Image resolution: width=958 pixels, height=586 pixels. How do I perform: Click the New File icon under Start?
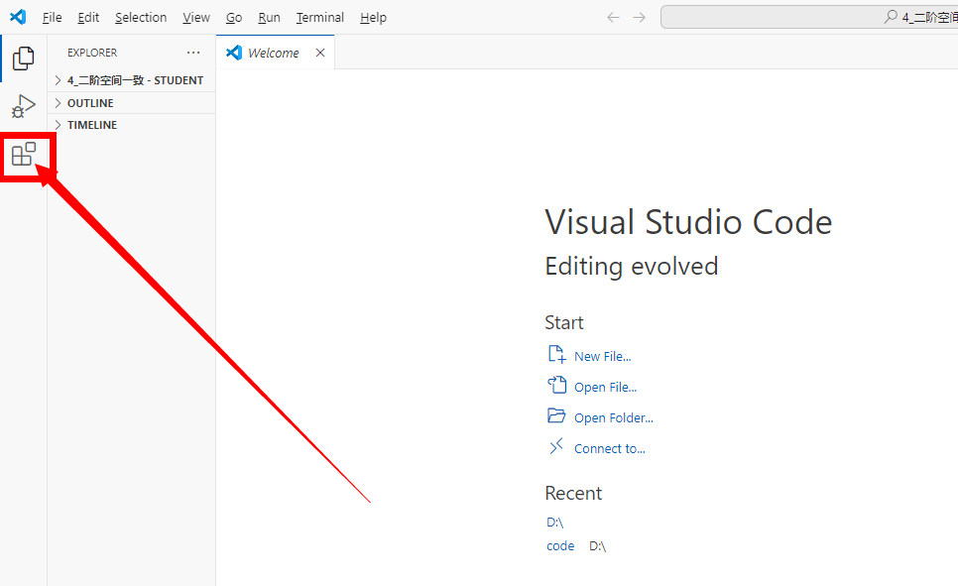click(556, 354)
